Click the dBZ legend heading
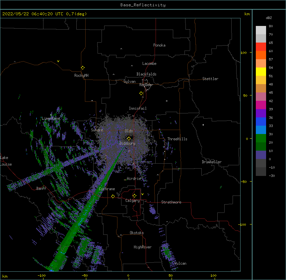Viewport: 286px width, 280px height. [269, 18]
